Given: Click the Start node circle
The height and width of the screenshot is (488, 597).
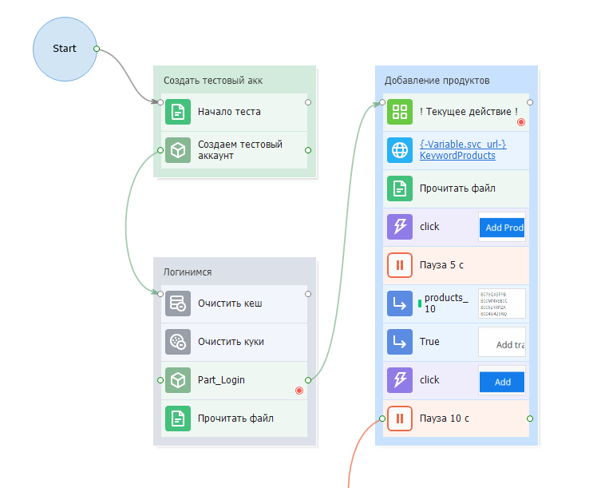Looking at the screenshot, I should click(65, 49).
